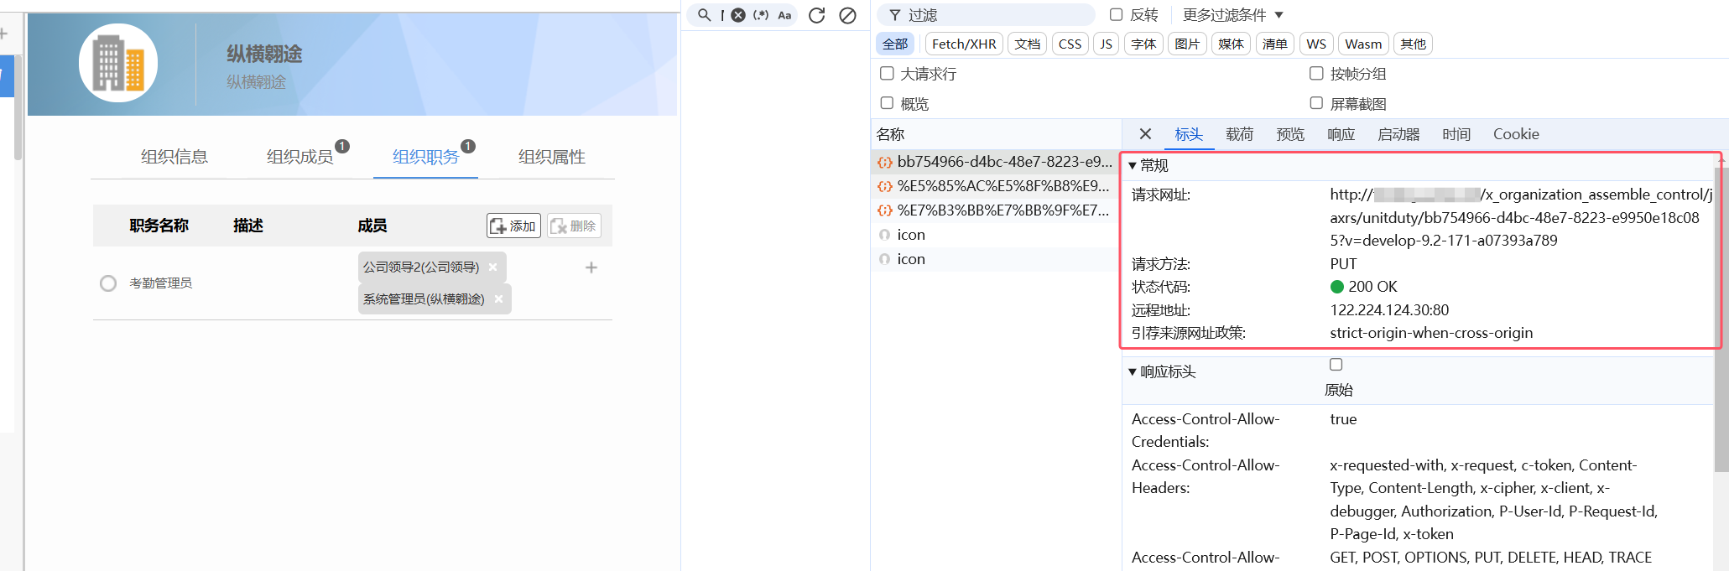Click the 过滤 filter input field
1729x571 pixels.
[x=987, y=15]
